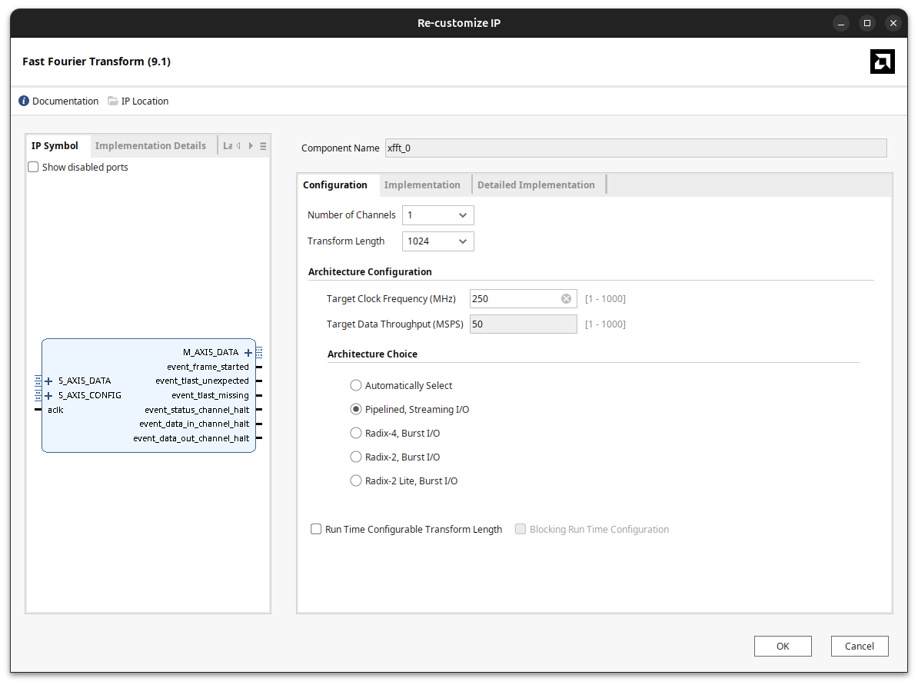The image size is (918, 685).
Task: Minimize the Re-customize IP window
Action: (841, 23)
